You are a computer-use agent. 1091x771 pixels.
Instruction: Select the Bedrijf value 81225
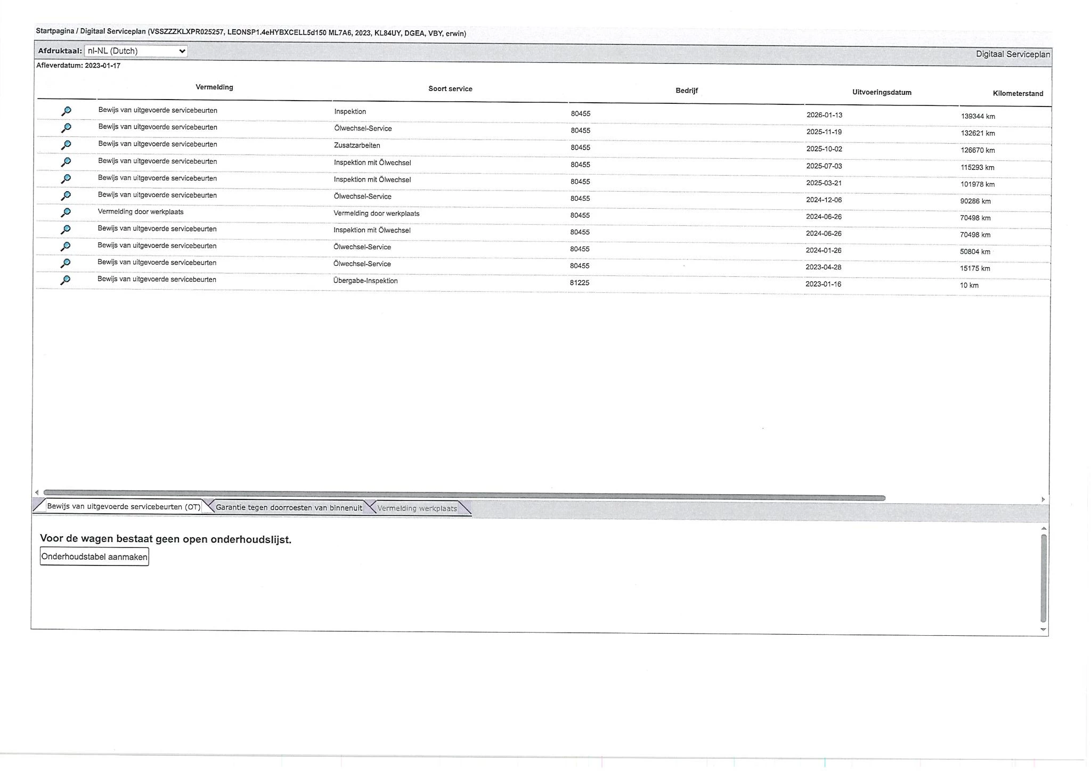tap(580, 283)
